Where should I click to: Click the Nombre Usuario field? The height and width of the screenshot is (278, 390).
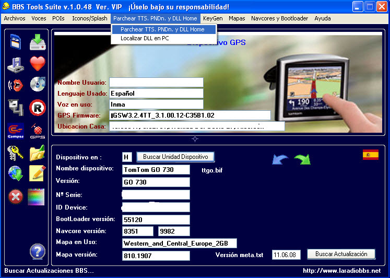tap(156, 83)
